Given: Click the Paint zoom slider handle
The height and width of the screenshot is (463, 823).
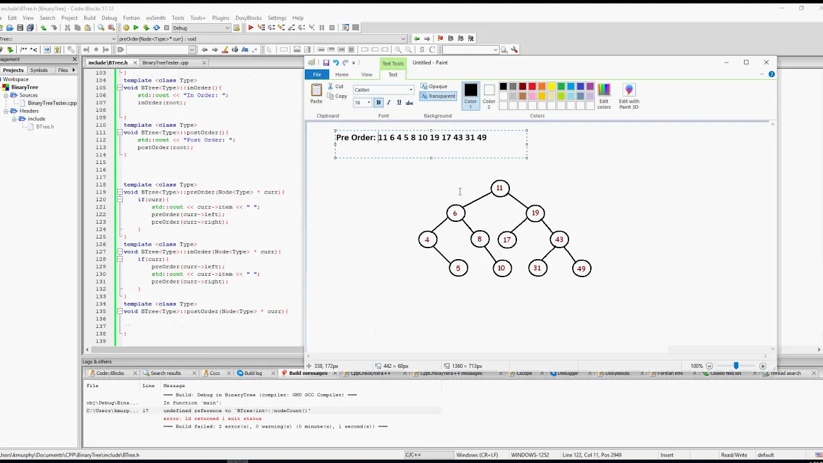Looking at the screenshot, I should pyautogui.click(x=736, y=366).
